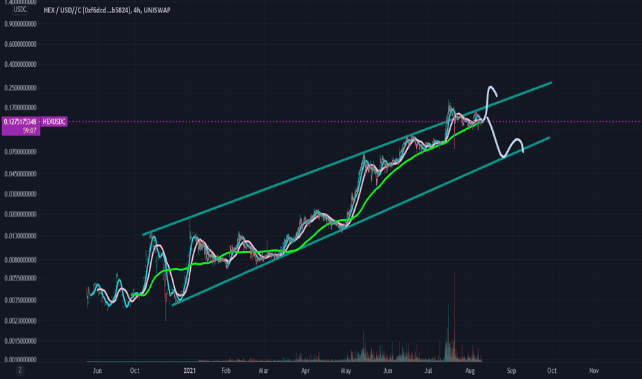
Task: Click the May label on time axis
Action: pos(346,371)
